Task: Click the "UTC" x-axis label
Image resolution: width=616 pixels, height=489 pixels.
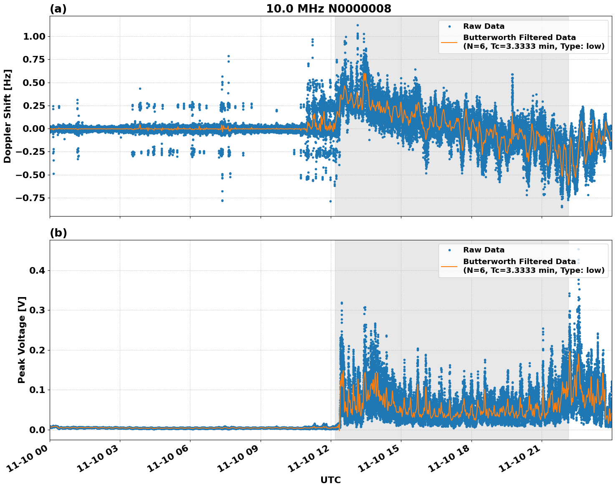Action: (x=330, y=480)
